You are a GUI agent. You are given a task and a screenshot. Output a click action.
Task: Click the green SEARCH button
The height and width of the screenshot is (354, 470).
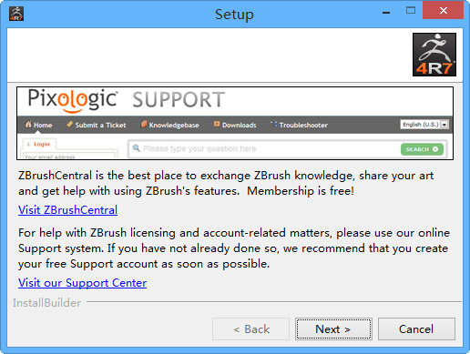coord(422,149)
